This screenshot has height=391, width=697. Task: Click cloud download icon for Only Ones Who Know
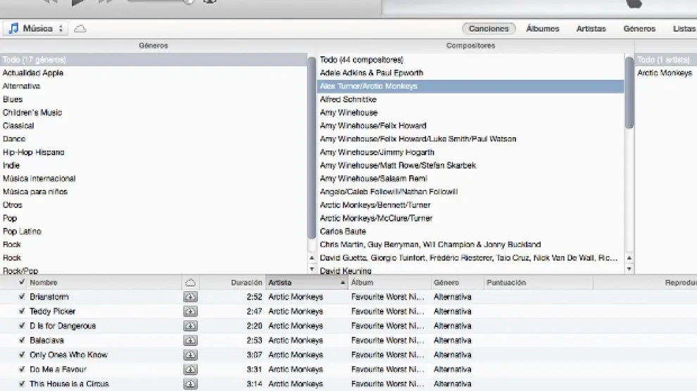point(190,355)
